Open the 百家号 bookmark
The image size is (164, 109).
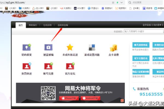[148, 8]
